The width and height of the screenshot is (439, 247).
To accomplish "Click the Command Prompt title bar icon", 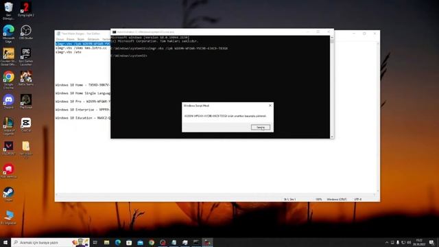I will (115, 32).
